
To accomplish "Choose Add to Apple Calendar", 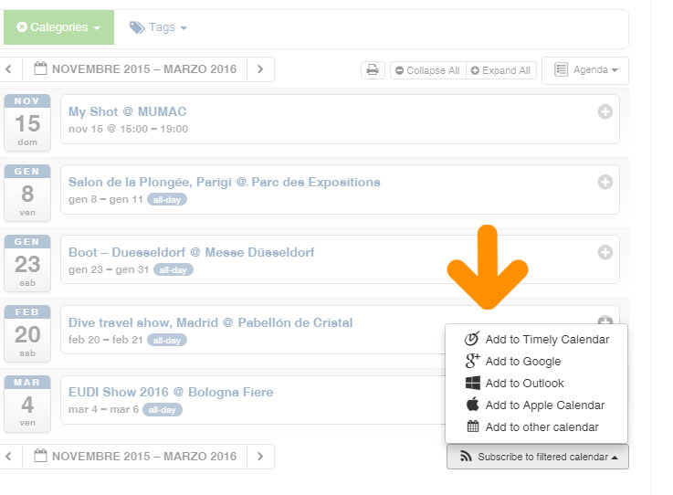I will [x=544, y=405].
